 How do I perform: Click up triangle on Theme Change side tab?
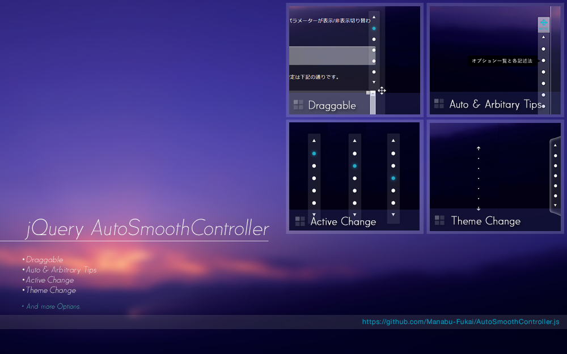pos(556,145)
